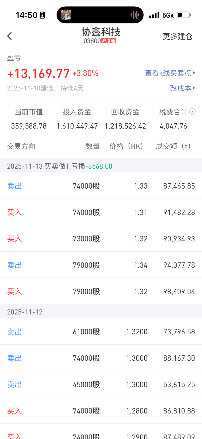Tap 当前市值 value 359,588.78

click(x=29, y=126)
